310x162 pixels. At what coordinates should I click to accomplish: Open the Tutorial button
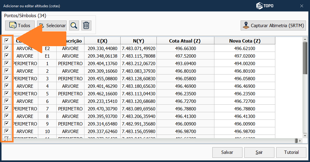pyautogui.click(x=291, y=152)
